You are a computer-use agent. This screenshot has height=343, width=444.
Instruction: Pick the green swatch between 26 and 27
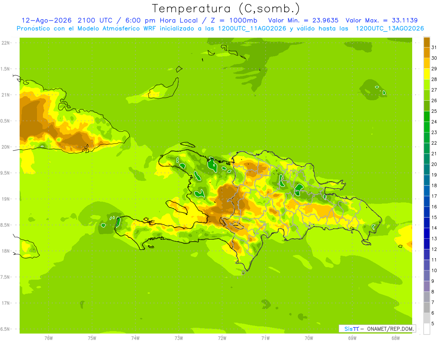[427, 95]
